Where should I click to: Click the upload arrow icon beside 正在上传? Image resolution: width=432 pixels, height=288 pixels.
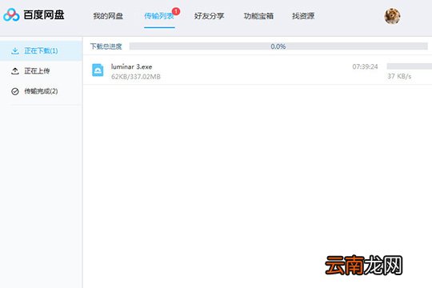click(x=15, y=71)
